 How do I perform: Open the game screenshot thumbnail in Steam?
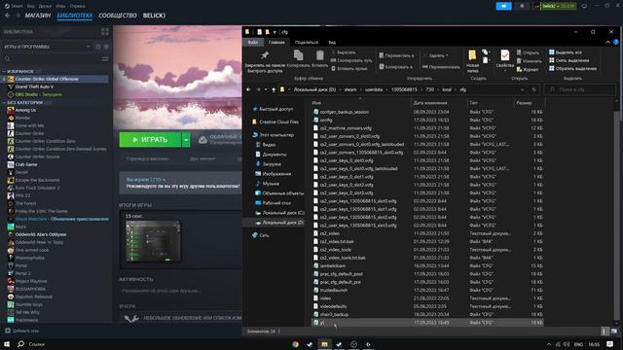point(154,242)
